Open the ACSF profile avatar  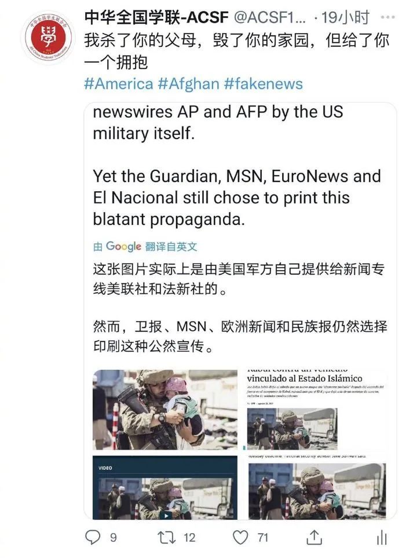pos(49,38)
